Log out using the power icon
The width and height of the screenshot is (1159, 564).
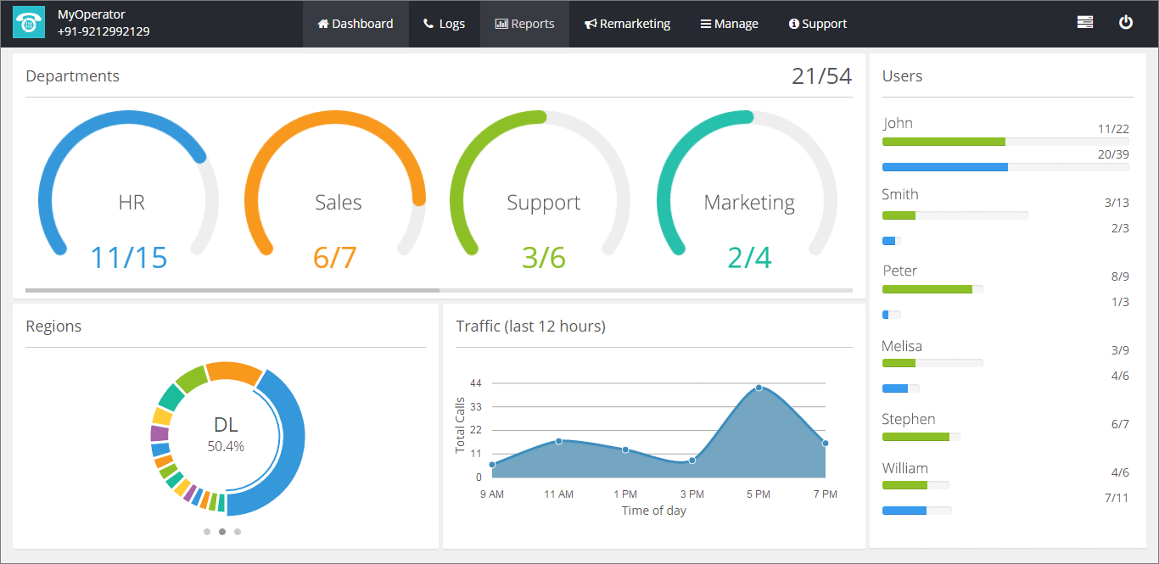(x=1125, y=21)
